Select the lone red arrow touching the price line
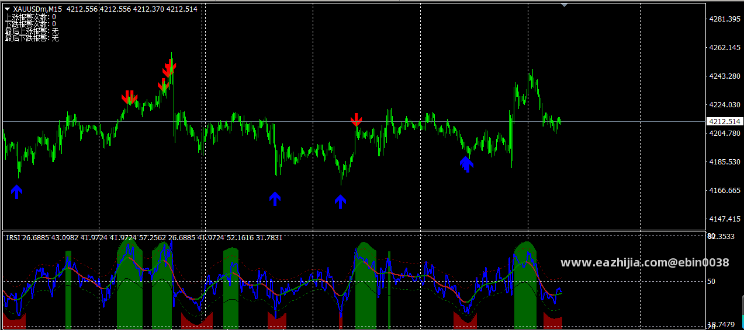 (x=356, y=121)
